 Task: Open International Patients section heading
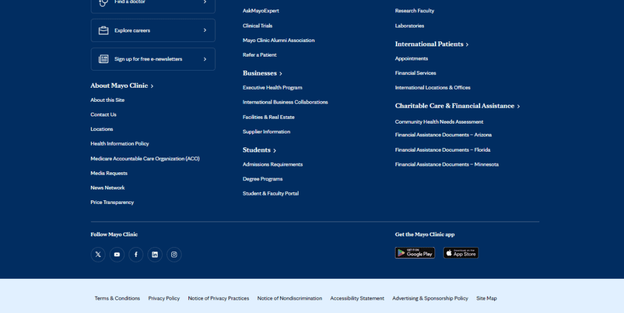[431, 44]
